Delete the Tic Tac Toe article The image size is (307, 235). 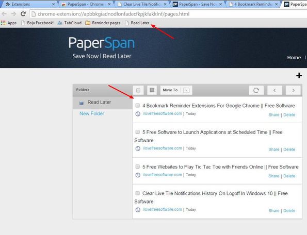[289, 176]
